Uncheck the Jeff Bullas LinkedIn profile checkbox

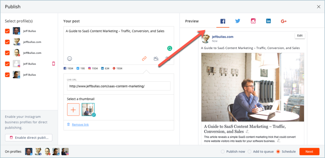[x=7, y=75]
